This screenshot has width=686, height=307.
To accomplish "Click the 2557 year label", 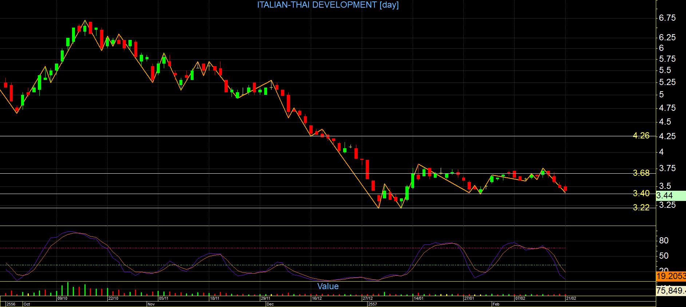I will tap(373, 304).
